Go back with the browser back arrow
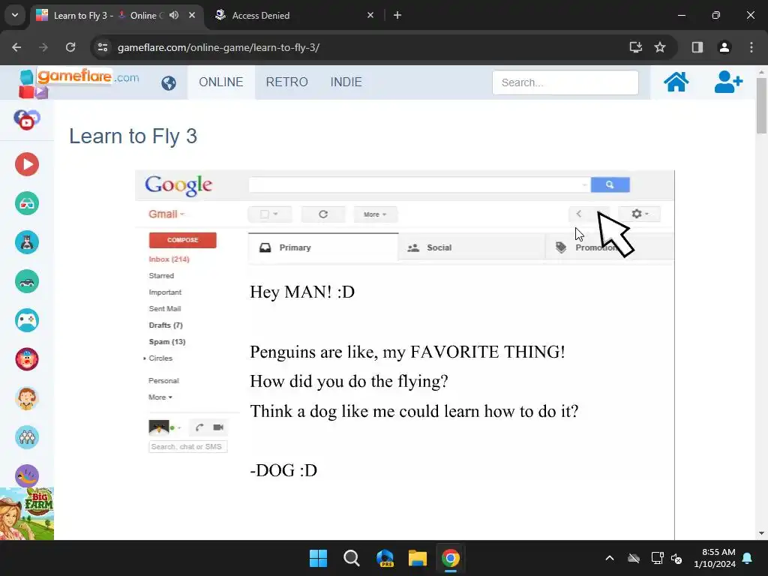768x576 pixels. [x=16, y=47]
